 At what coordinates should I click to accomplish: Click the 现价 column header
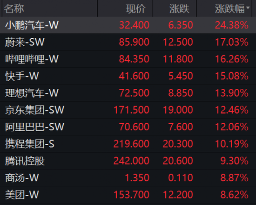[x=135, y=9]
